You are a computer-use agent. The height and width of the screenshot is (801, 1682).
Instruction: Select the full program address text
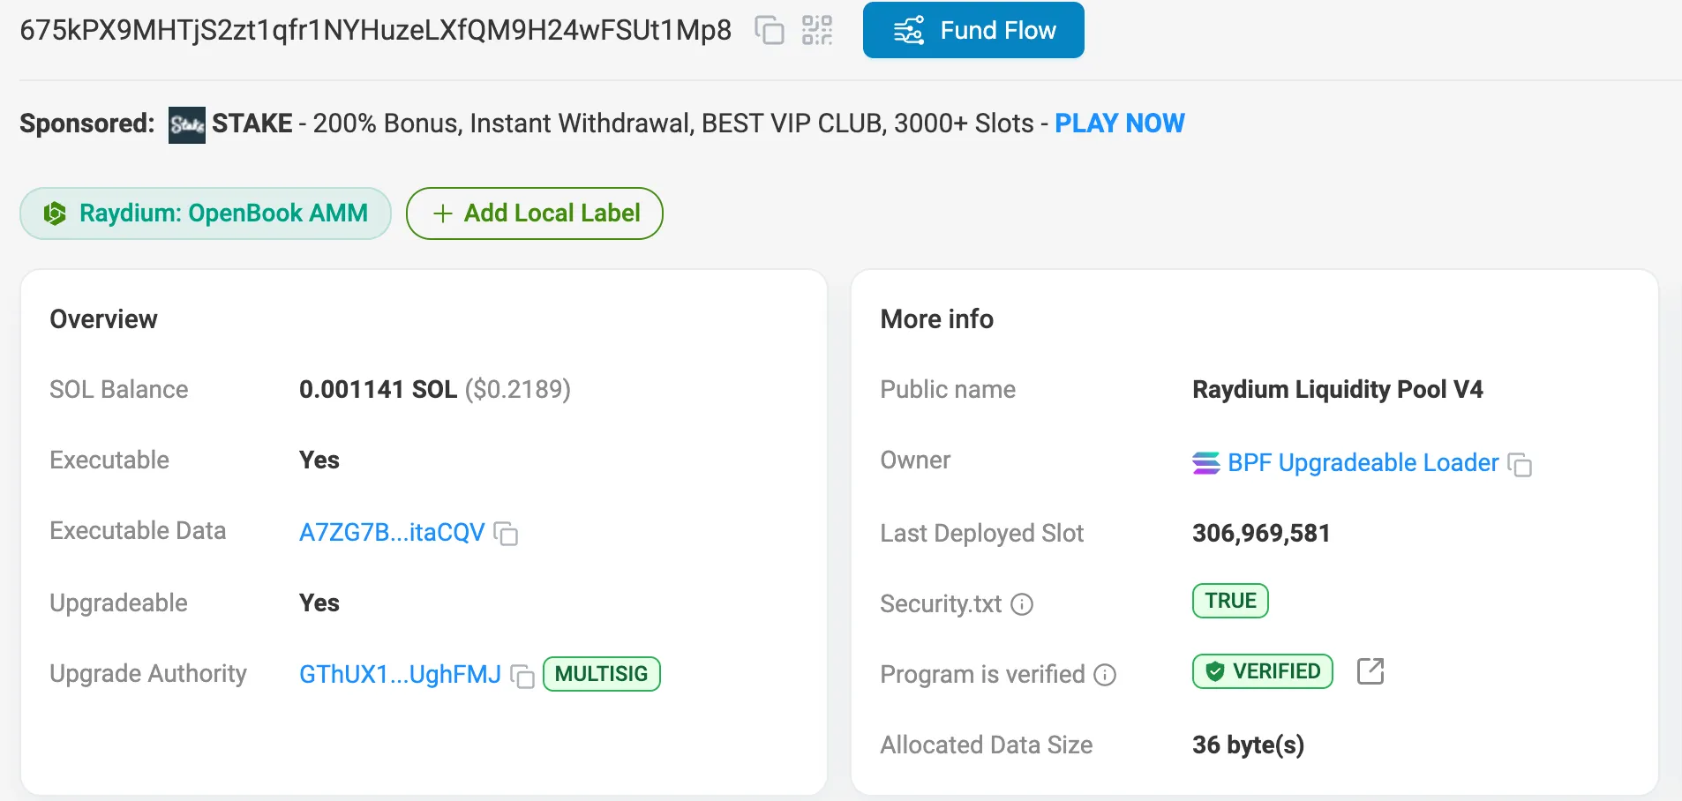[376, 31]
